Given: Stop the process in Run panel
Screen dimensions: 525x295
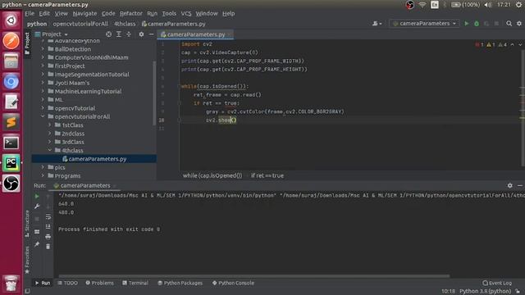Looking at the screenshot, I should pos(37,219).
